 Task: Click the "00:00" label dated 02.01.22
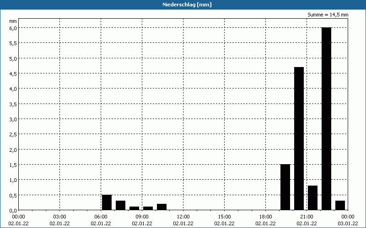coord(18,217)
